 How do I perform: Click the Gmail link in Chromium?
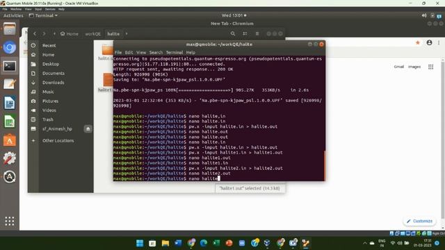coord(398,67)
